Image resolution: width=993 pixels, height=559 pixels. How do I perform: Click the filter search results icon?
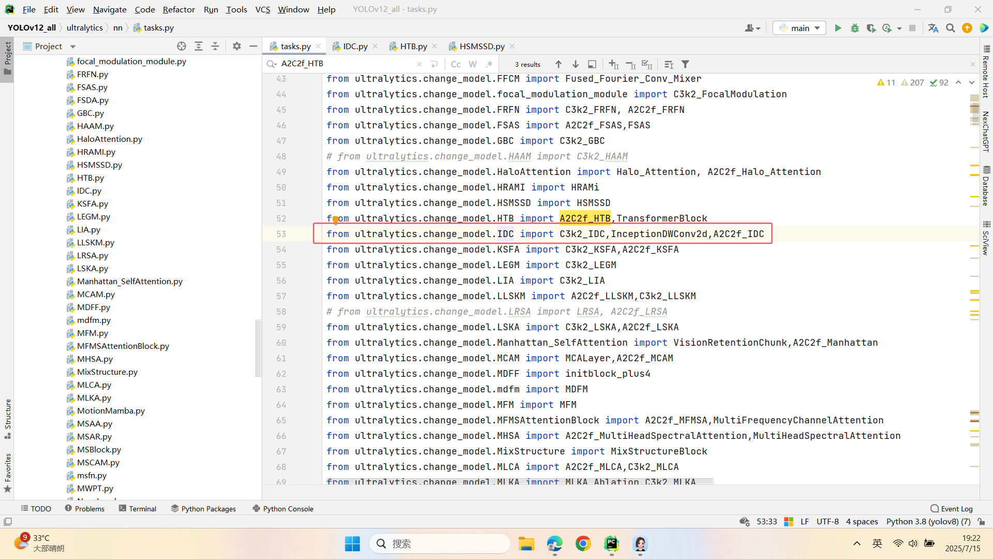point(685,64)
